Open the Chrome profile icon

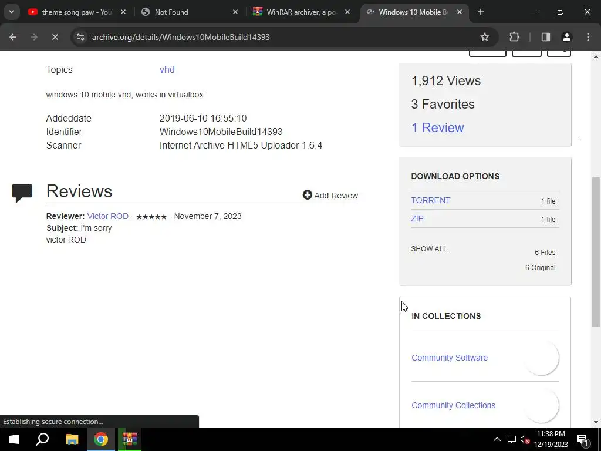coord(566,37)
